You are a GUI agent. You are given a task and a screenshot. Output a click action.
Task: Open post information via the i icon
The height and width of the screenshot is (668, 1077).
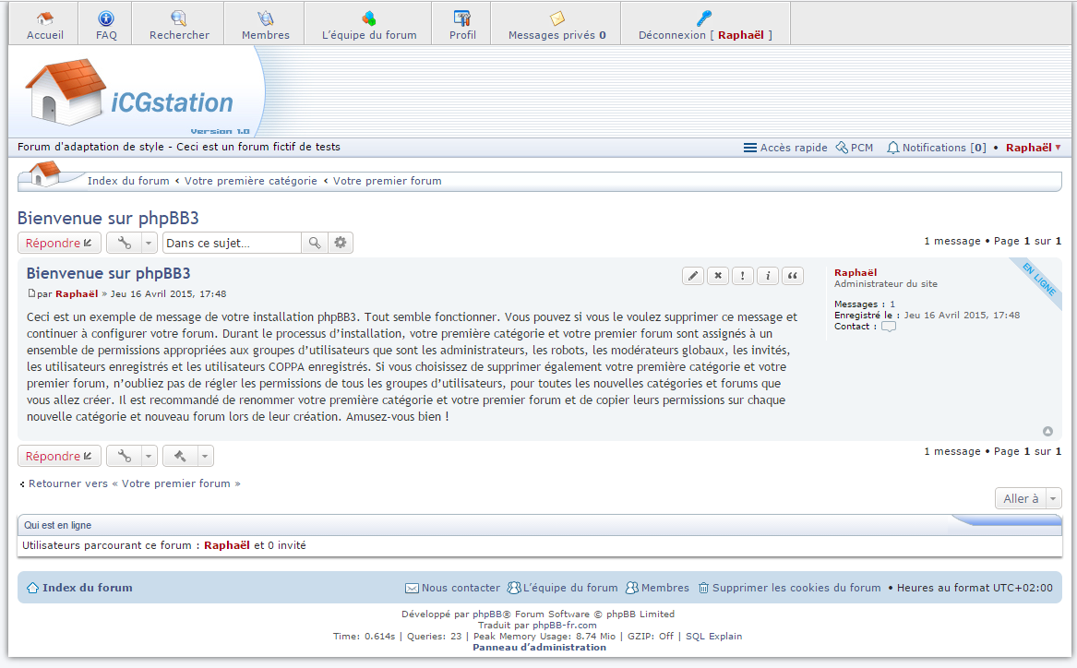[x=768, y=276]
